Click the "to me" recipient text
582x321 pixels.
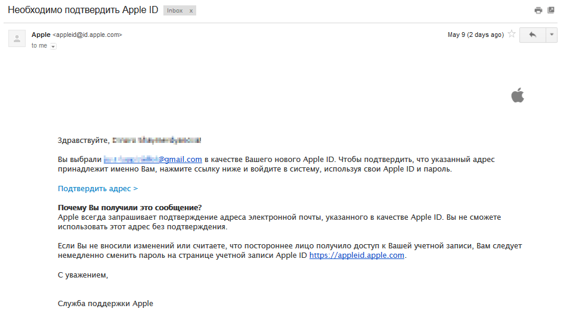coord(39,46)
